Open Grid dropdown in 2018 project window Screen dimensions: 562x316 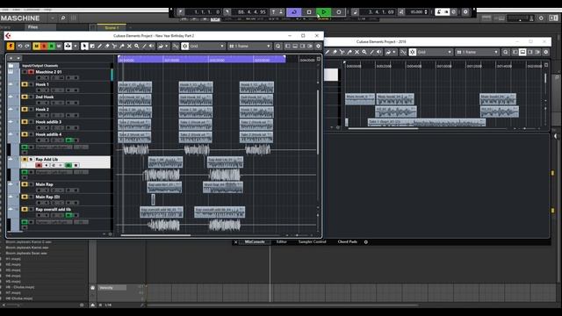(436, 53)
